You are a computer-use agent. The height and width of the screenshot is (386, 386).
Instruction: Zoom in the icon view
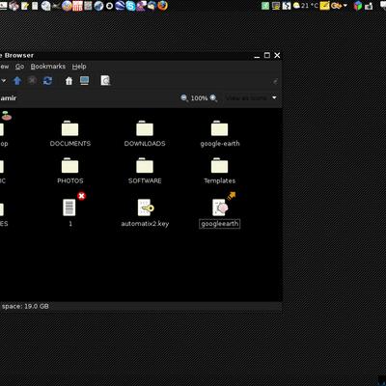pyautogui.click(x=213, y=97)
